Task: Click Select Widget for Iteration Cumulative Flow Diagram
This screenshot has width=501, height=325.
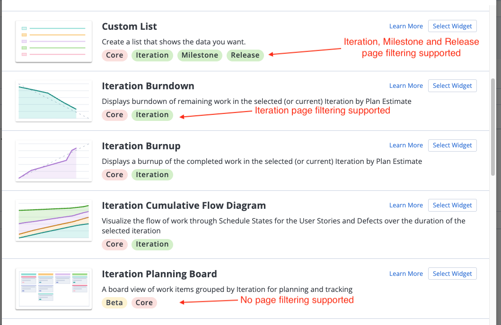Action: [452, 205]
